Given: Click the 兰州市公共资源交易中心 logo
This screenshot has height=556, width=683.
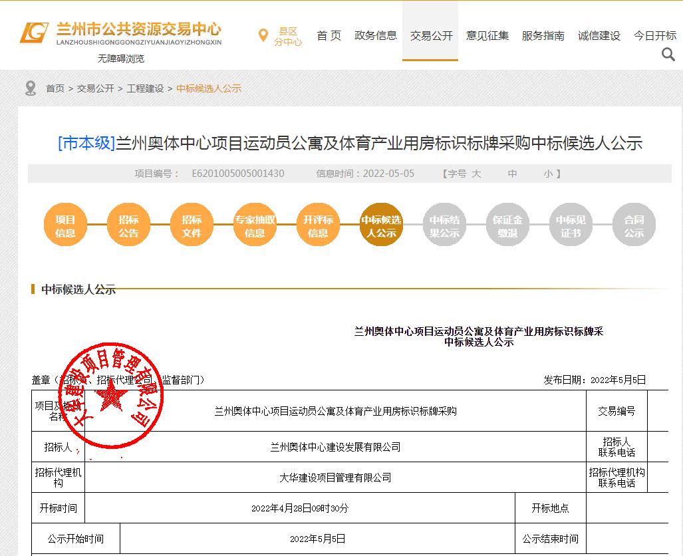Looking at the screenshot, I should pos(120,32).
